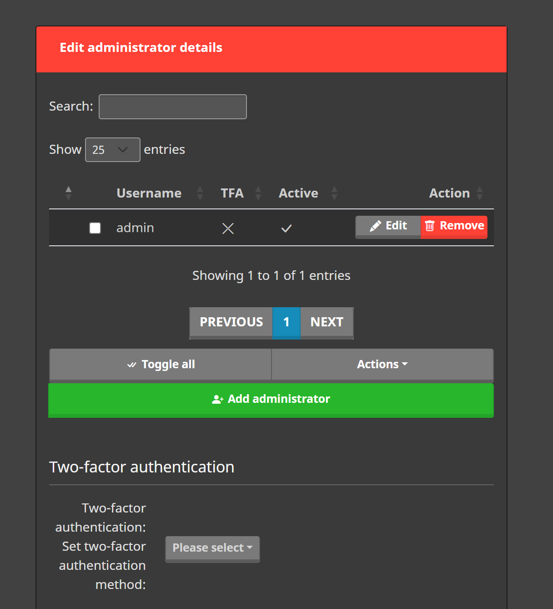Screen dimensions: 553x609
Task: Open the Please select TFA method dropdown
Action: pyautogui.click(x=212, y=549)
